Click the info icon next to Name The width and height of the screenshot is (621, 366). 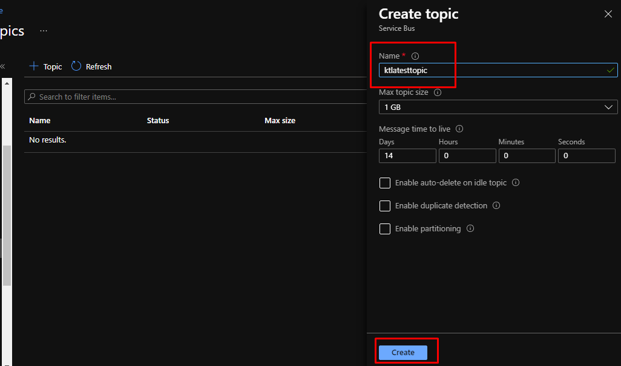tap(415, 56)
